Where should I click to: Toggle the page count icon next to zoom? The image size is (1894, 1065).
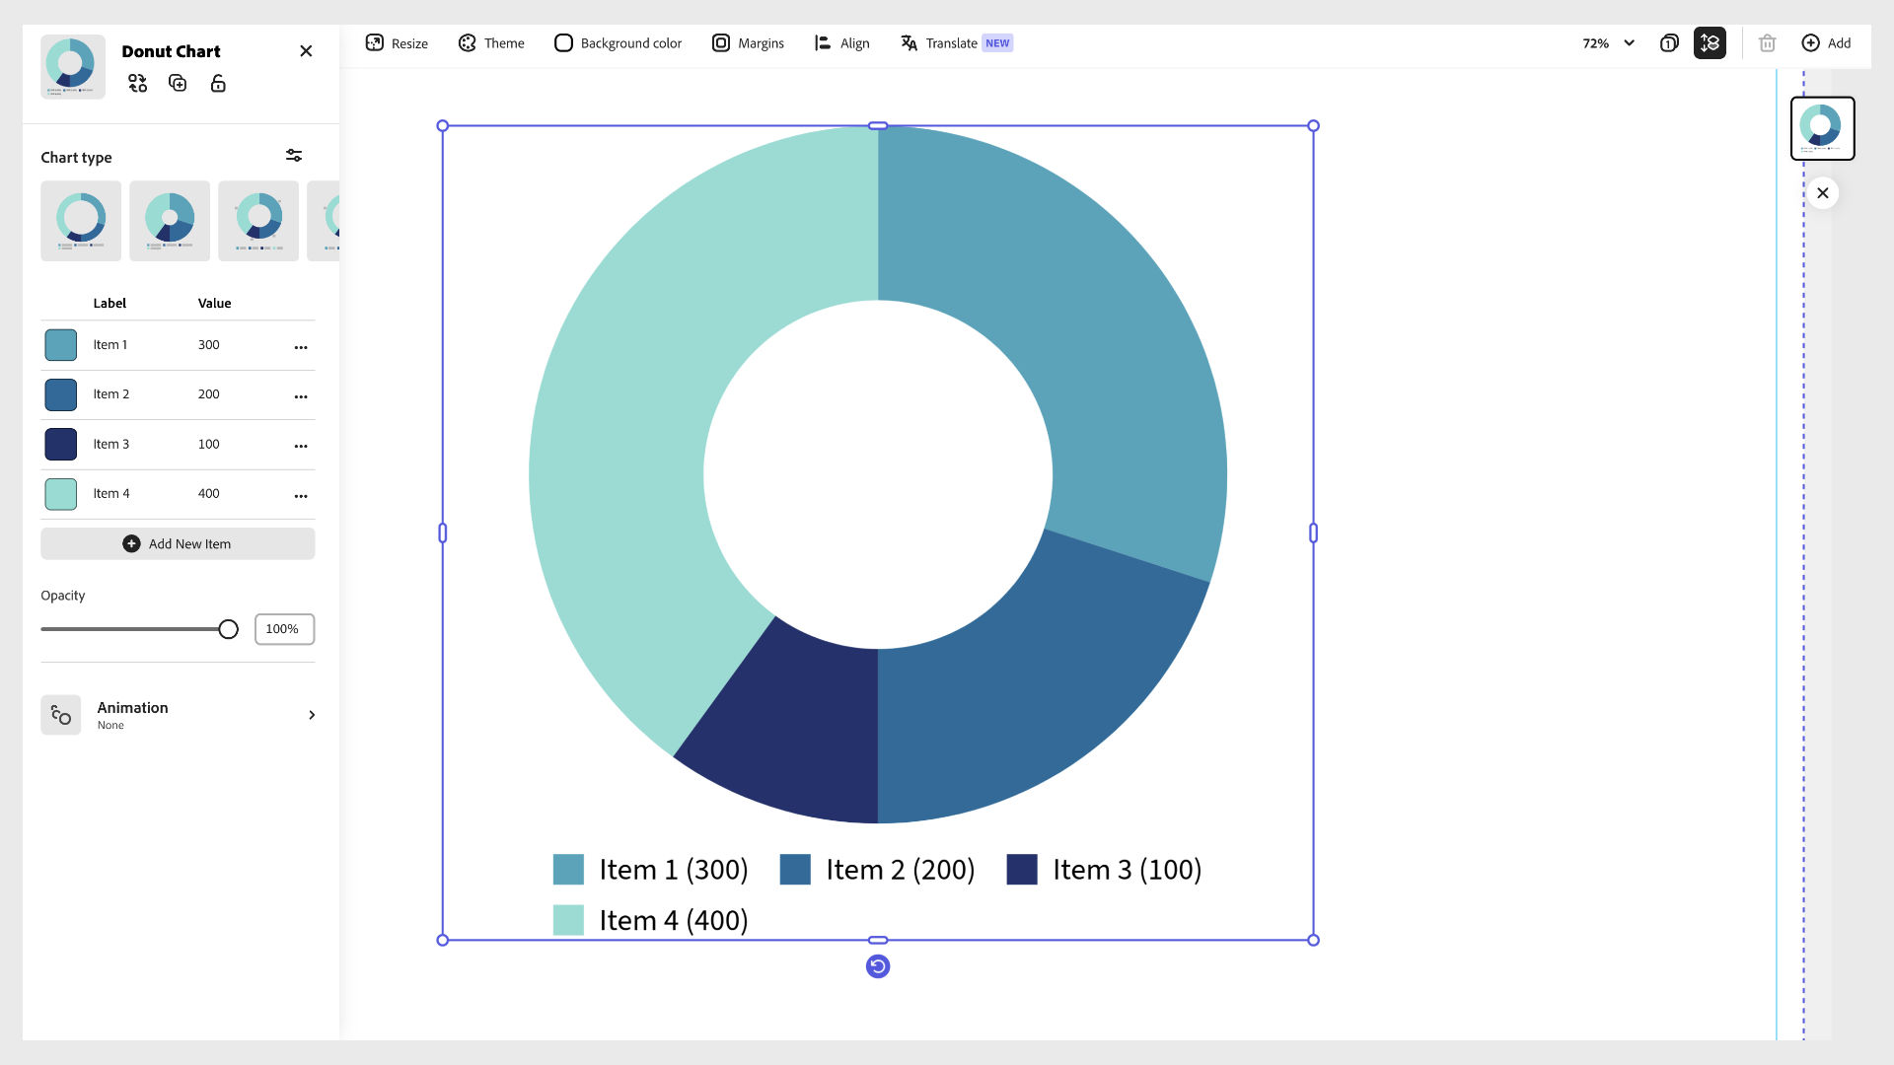pos(1669,43)
